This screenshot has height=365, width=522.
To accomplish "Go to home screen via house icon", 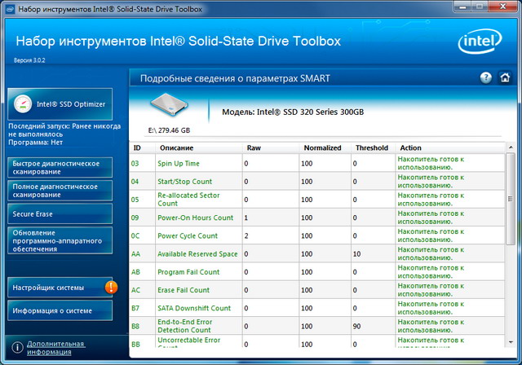I will [x=505, y=77].
